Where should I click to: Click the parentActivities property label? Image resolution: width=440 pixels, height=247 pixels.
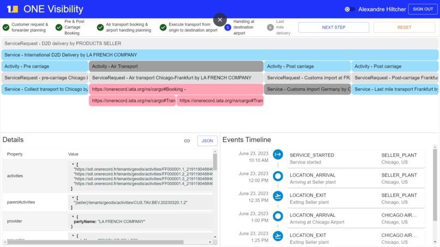pos(21,202)
